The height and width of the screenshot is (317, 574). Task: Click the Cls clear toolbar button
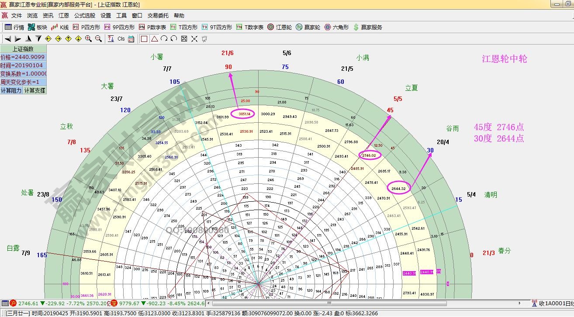pos(121,39)
